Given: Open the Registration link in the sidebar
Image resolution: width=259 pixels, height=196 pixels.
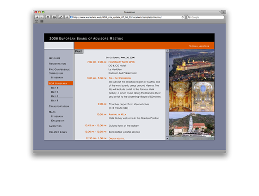Looking at the screenshot, I should 57,64.
